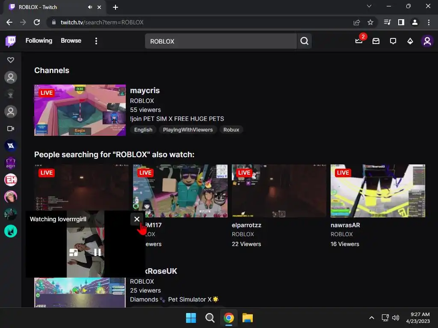Screen dimensions: 438x328
Task: Share this page icon
Action: [x=357, y=22]
